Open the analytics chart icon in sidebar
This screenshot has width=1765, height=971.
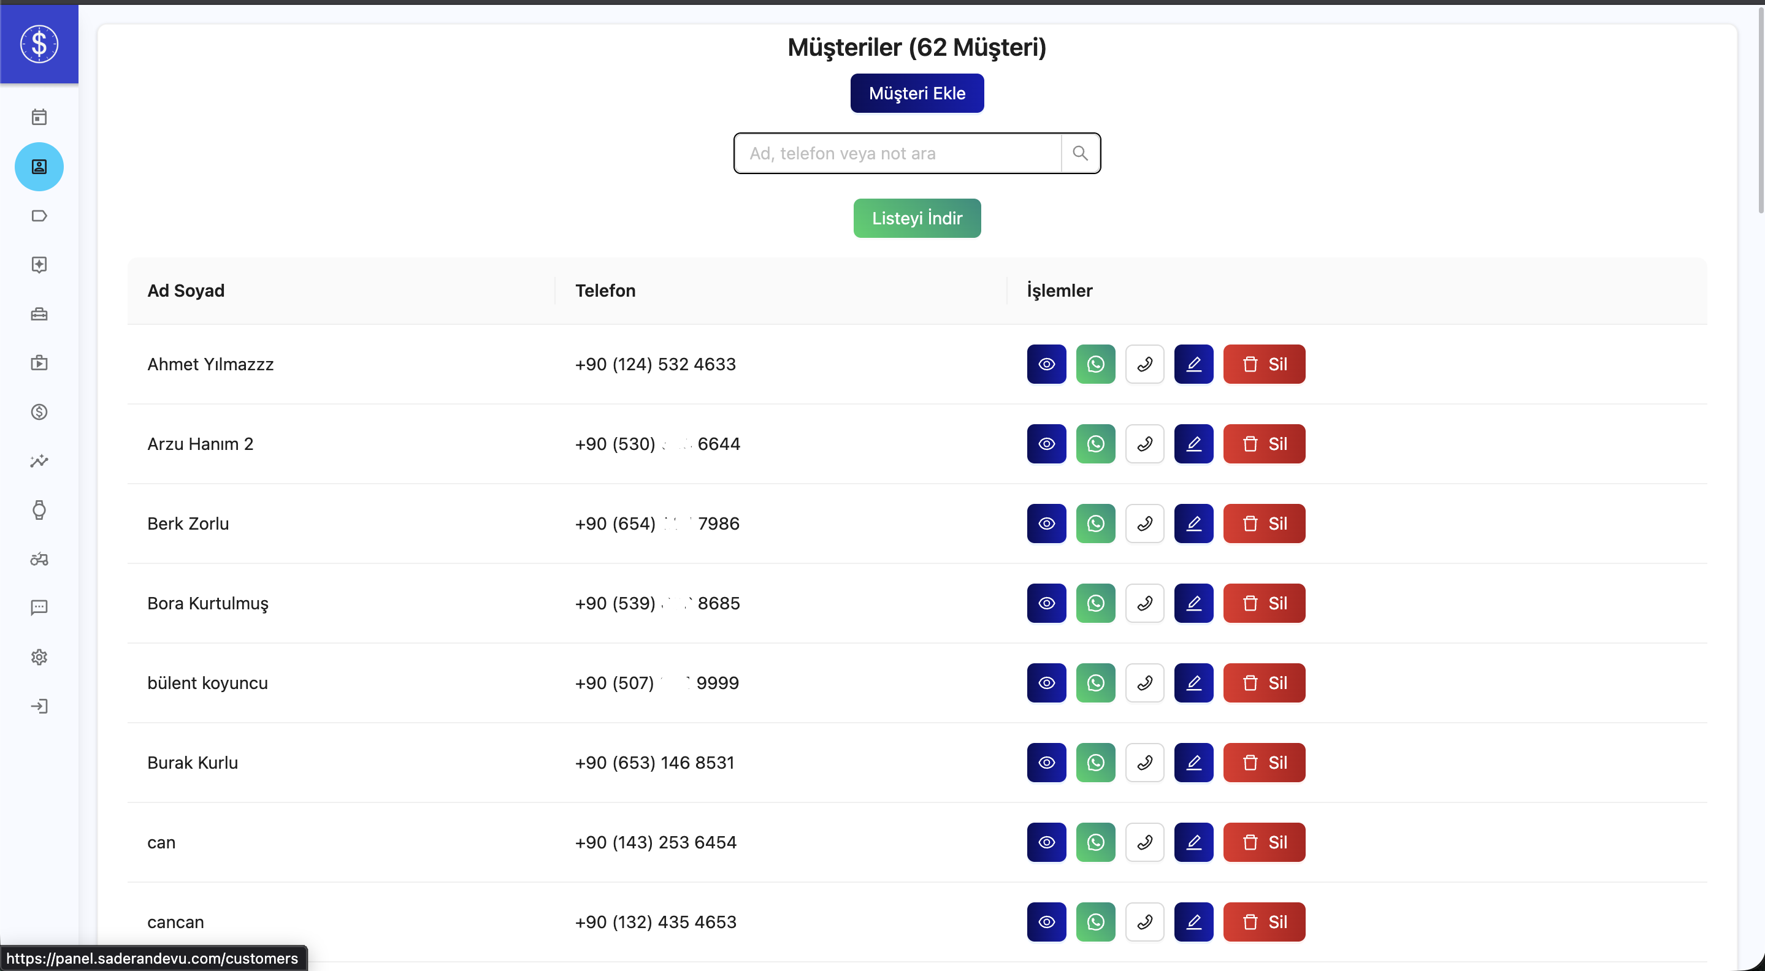39,461
